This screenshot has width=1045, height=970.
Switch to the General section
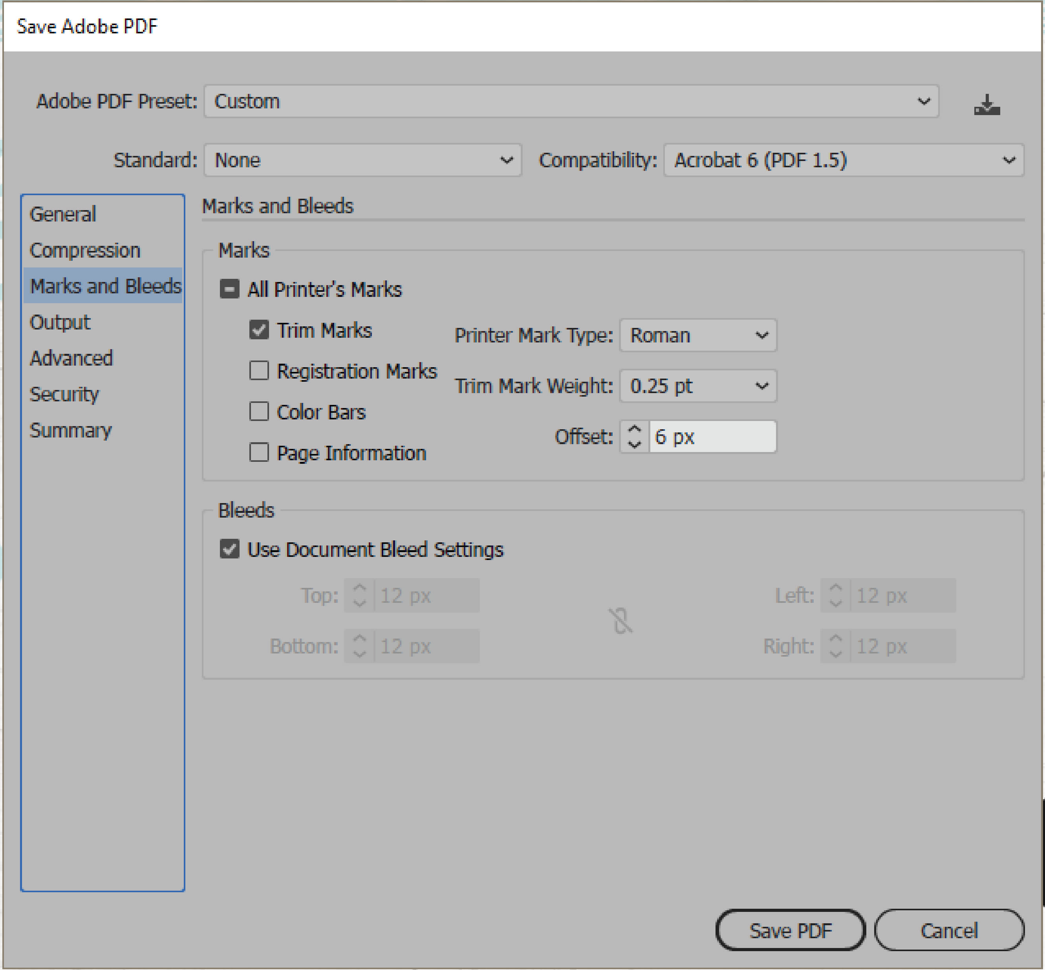[x=62, y=214]
